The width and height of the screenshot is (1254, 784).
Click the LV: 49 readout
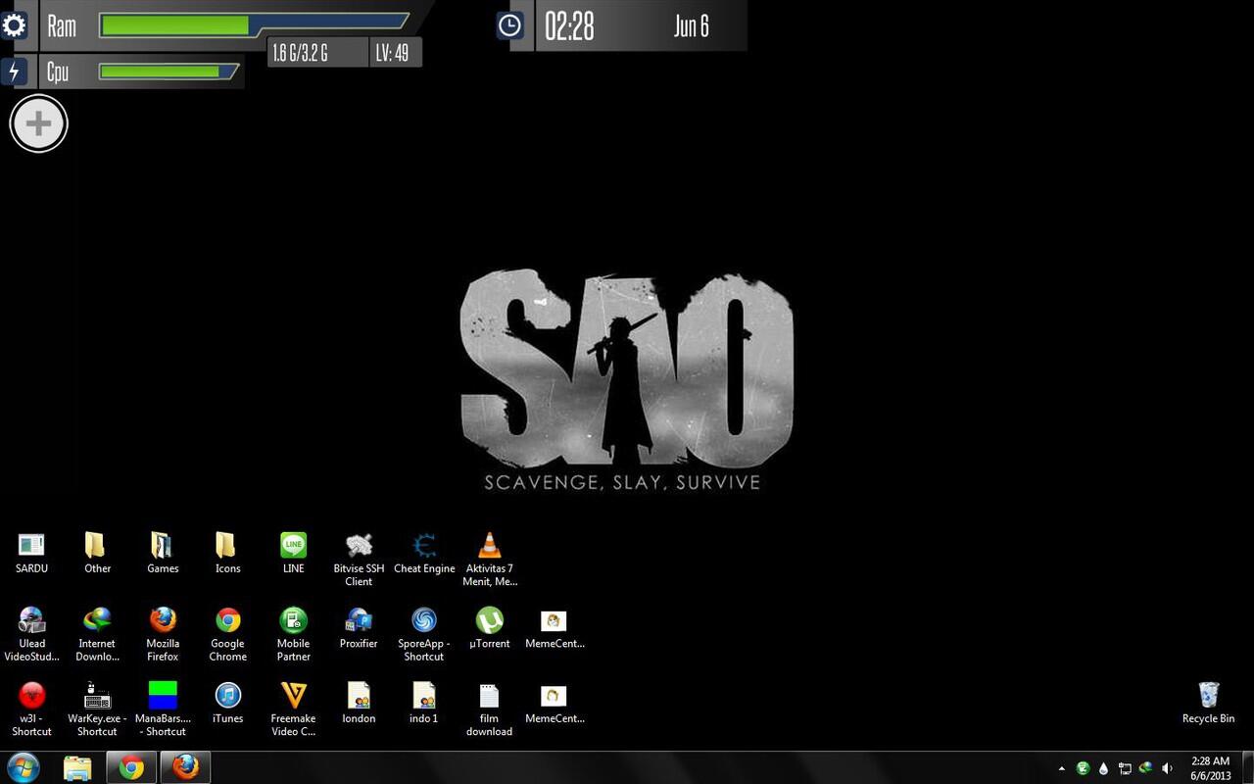[x=392, y=53]
